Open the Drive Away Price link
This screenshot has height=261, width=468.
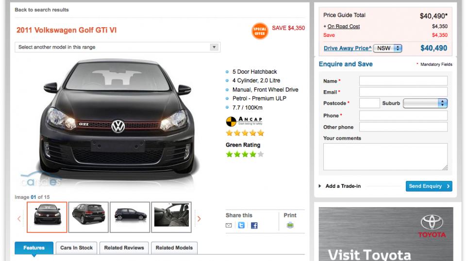(348, 49)
